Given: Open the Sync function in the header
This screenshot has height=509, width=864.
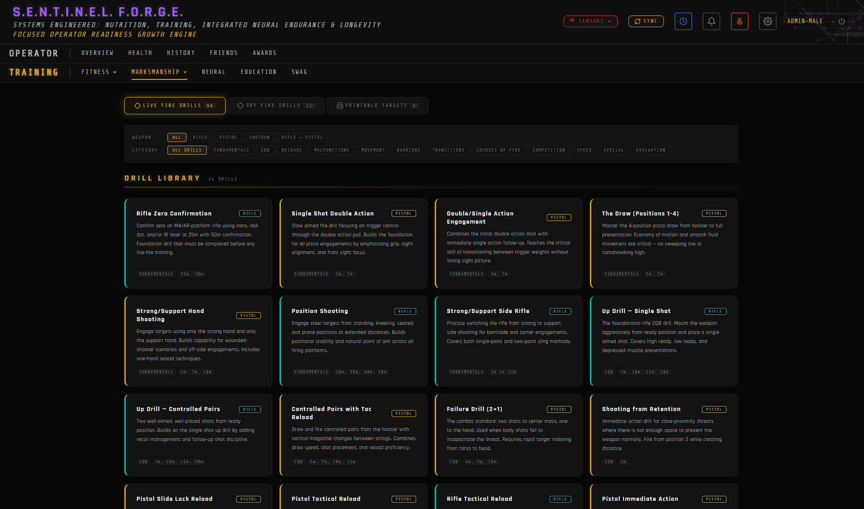Looking at the screenshot, I should [646, 21].
